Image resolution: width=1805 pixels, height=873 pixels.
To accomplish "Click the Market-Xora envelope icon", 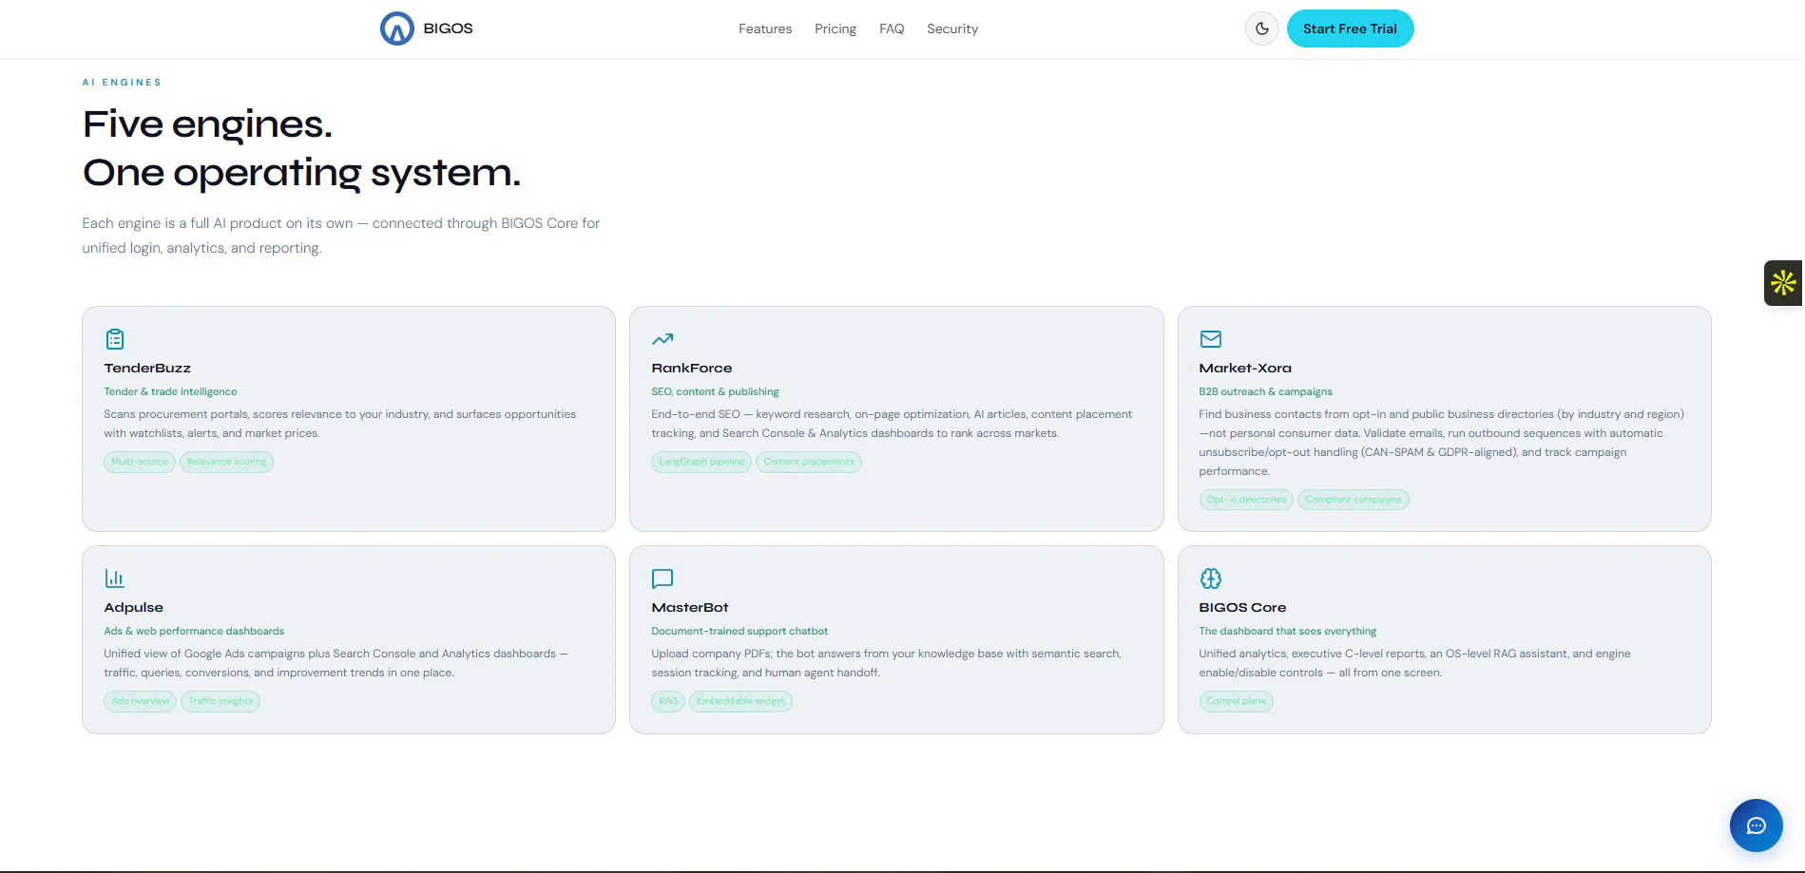I will [x=1210, y=339].
